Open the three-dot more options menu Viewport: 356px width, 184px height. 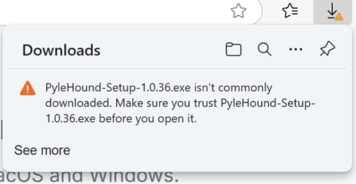pyautogui.click(x=296, y=50)
